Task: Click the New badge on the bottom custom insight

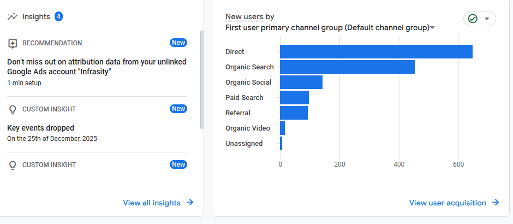Action: [178, 164]
